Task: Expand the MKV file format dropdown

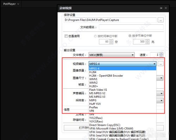Action: [x=112, y=55]
